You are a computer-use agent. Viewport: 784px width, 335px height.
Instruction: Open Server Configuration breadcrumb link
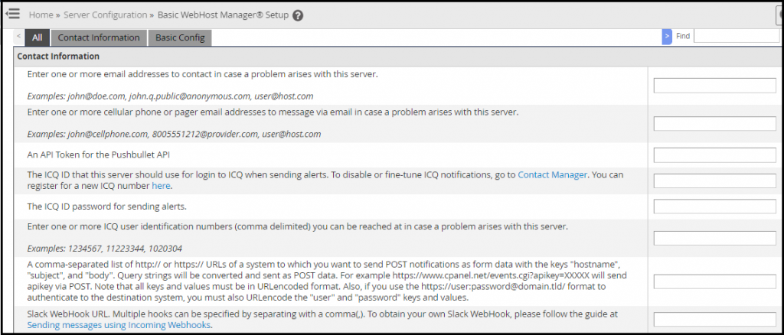(106, 15)
